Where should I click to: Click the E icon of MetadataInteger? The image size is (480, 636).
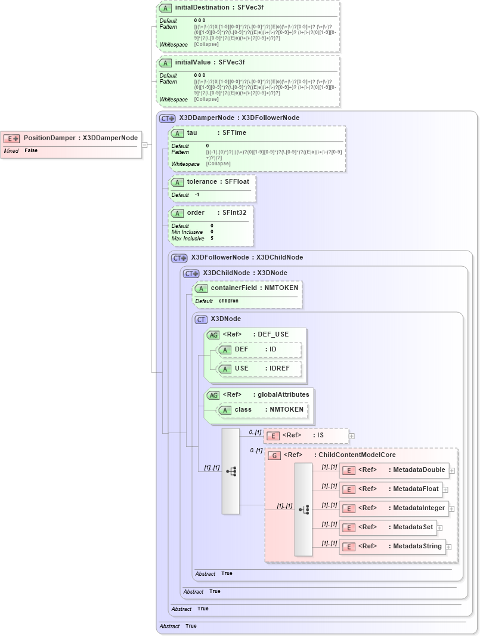click(349, 509)
